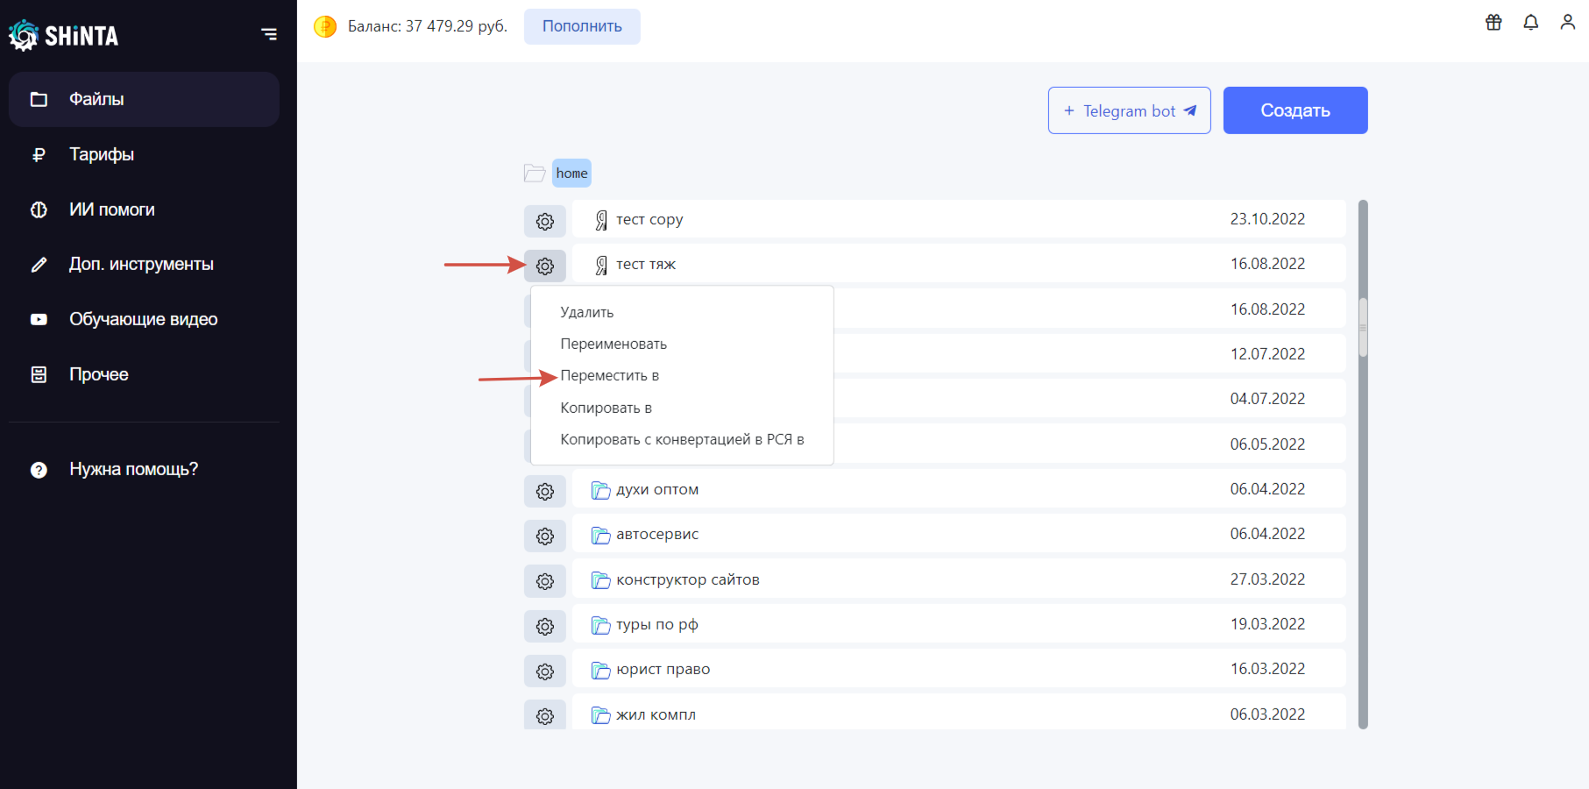The height and width of the screenshot is (789, 1589).
Task: Open settings gear for духи оптом
Action: pyautogui.click(x=545, y=491)
